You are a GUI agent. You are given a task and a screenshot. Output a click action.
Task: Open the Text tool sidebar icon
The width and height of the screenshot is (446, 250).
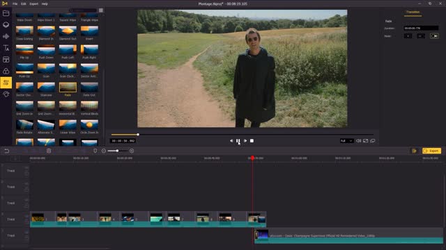[x=6, y=48]
